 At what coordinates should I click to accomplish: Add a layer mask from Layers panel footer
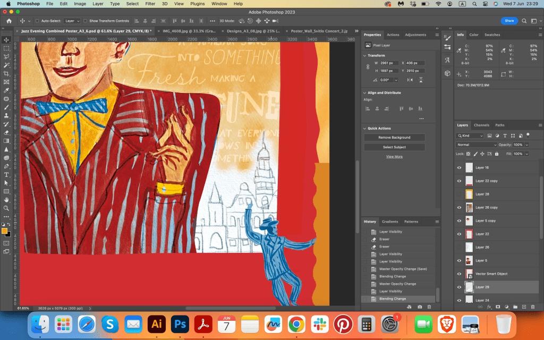point(498,307)
